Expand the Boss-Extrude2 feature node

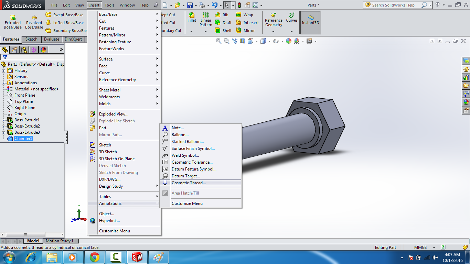pos(4,126)
